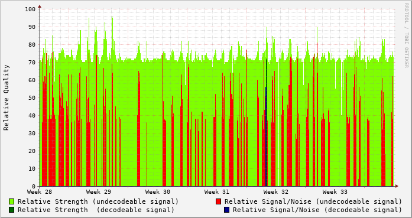Click the 100 value on the y-axis
Viewport: 412px width, 218px height.
point(30,9)
